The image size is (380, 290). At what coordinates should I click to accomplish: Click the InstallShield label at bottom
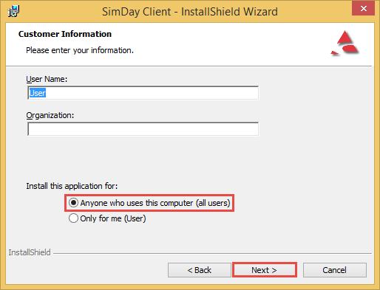30,252
